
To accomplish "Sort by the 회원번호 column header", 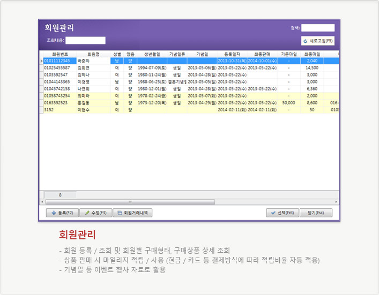I will click(60, 54).
